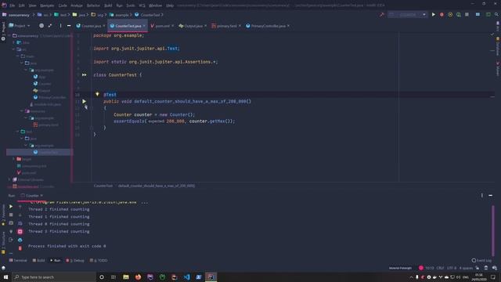Open the Build menu

108,5
